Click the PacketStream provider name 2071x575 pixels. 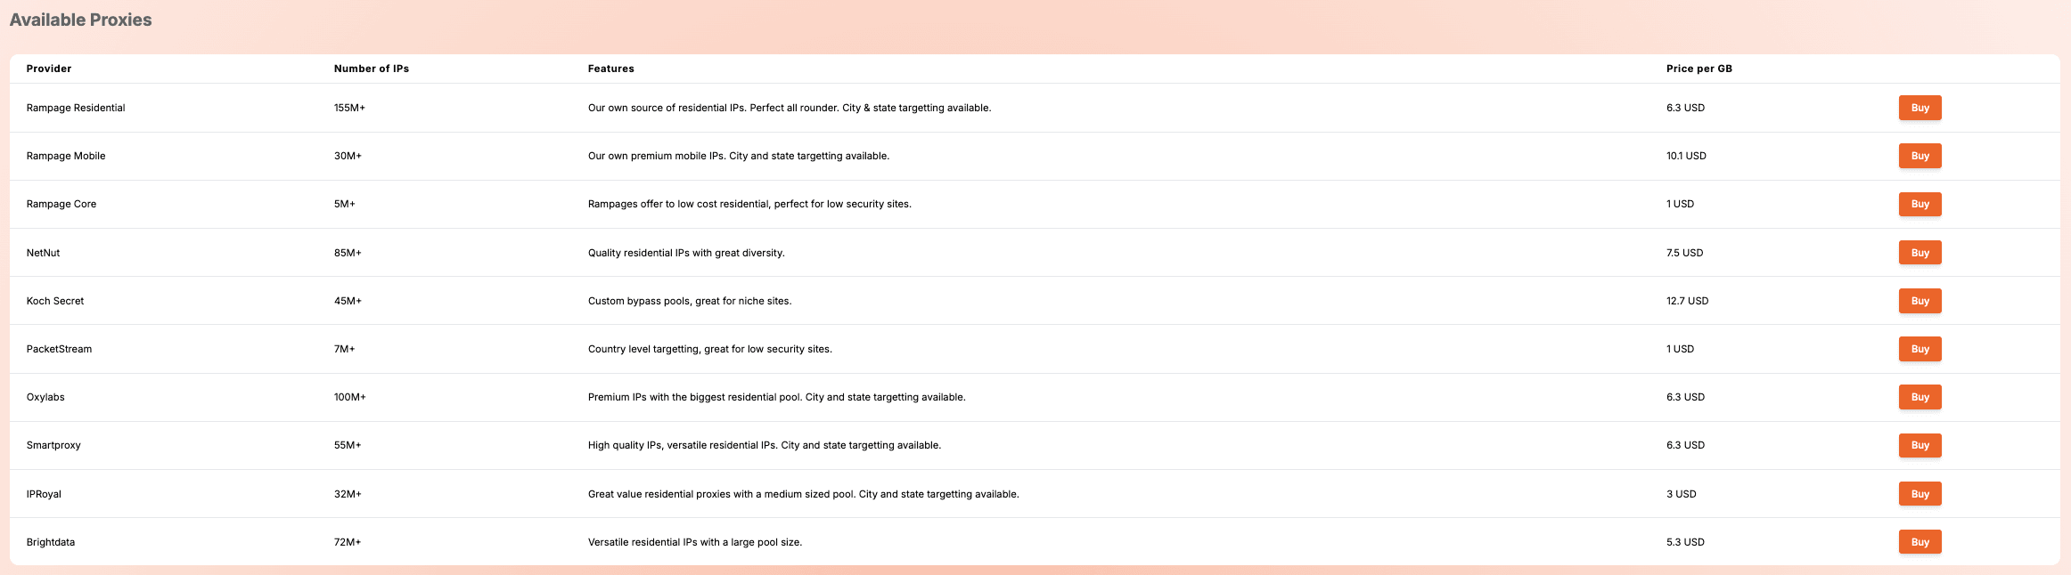point(59,349)
